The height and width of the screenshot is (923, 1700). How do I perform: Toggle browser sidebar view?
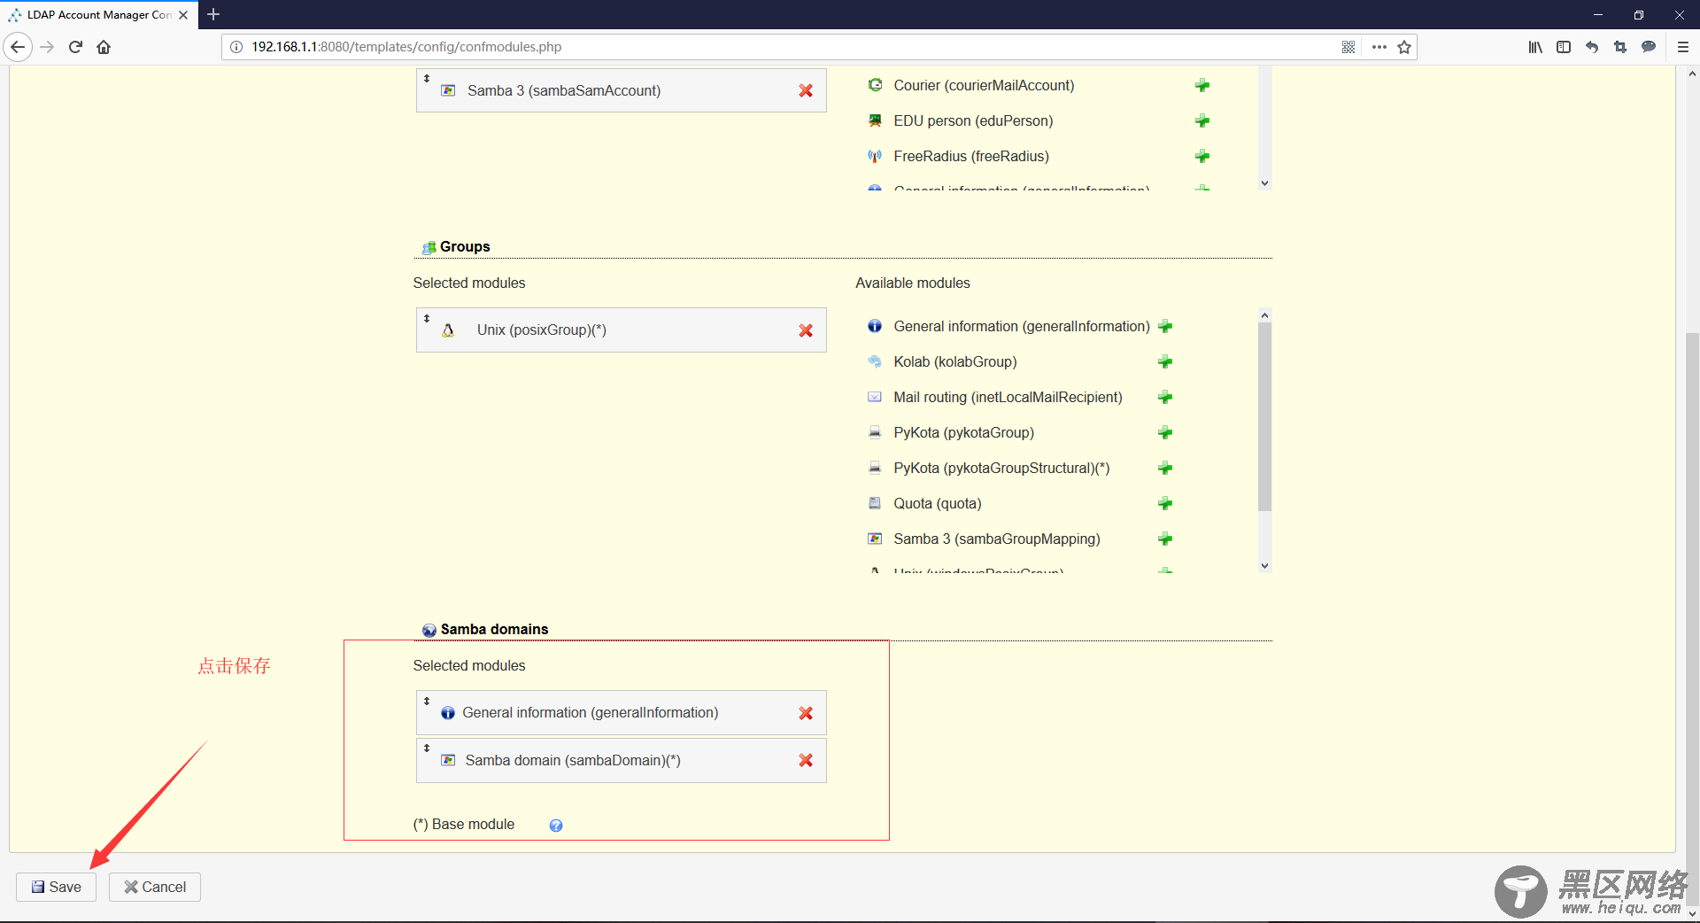coord(1564,47)
